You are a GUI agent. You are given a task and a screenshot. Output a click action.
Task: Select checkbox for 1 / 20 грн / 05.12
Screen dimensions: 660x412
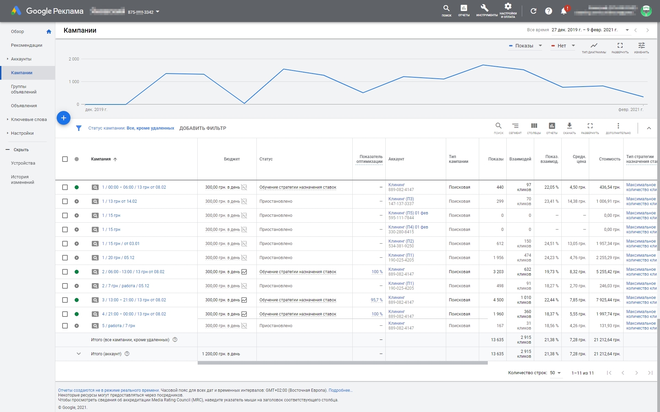pos(65,258)
